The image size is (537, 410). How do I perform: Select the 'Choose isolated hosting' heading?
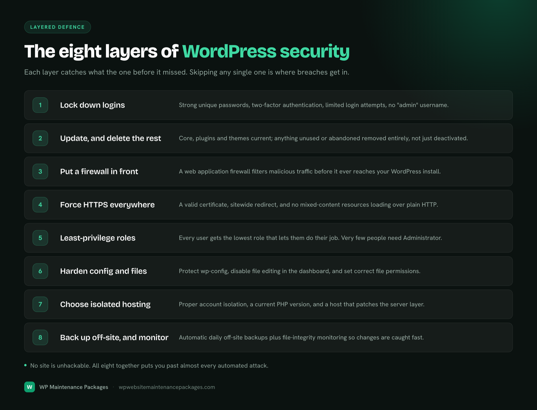(x=105, y=304)
